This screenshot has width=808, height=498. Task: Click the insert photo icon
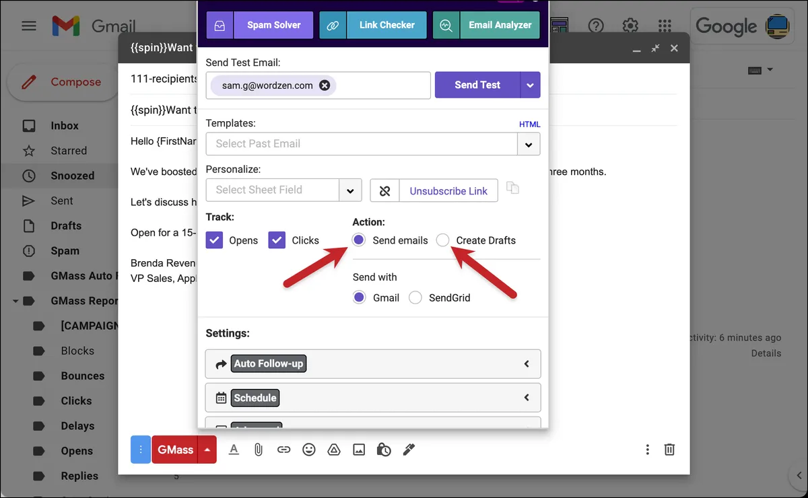click(359, 450)
